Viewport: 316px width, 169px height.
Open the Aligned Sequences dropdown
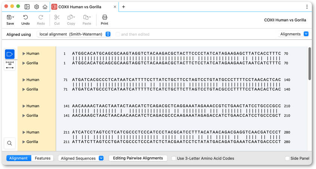[x=81, y=158]
